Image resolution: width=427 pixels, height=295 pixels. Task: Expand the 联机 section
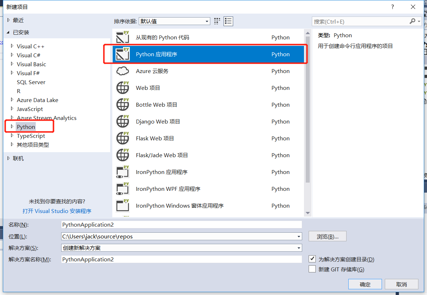tap(9, 158)
